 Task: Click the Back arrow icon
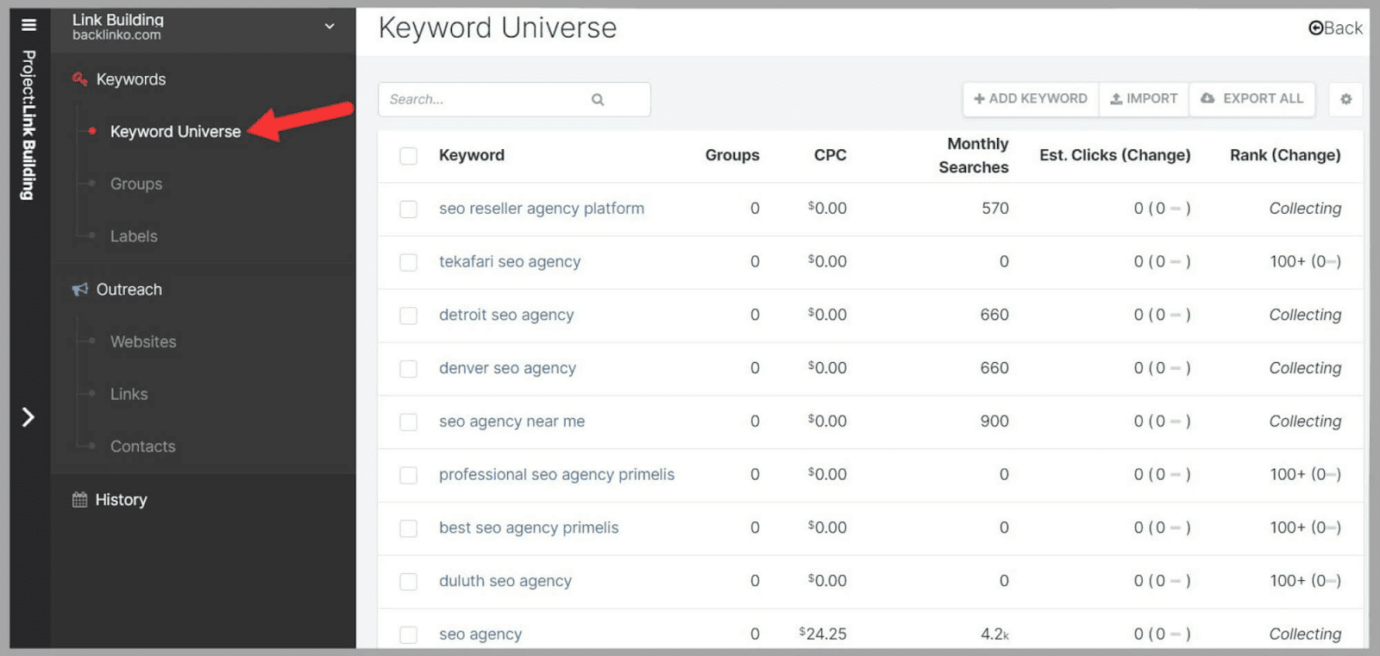coord(1316,28)
